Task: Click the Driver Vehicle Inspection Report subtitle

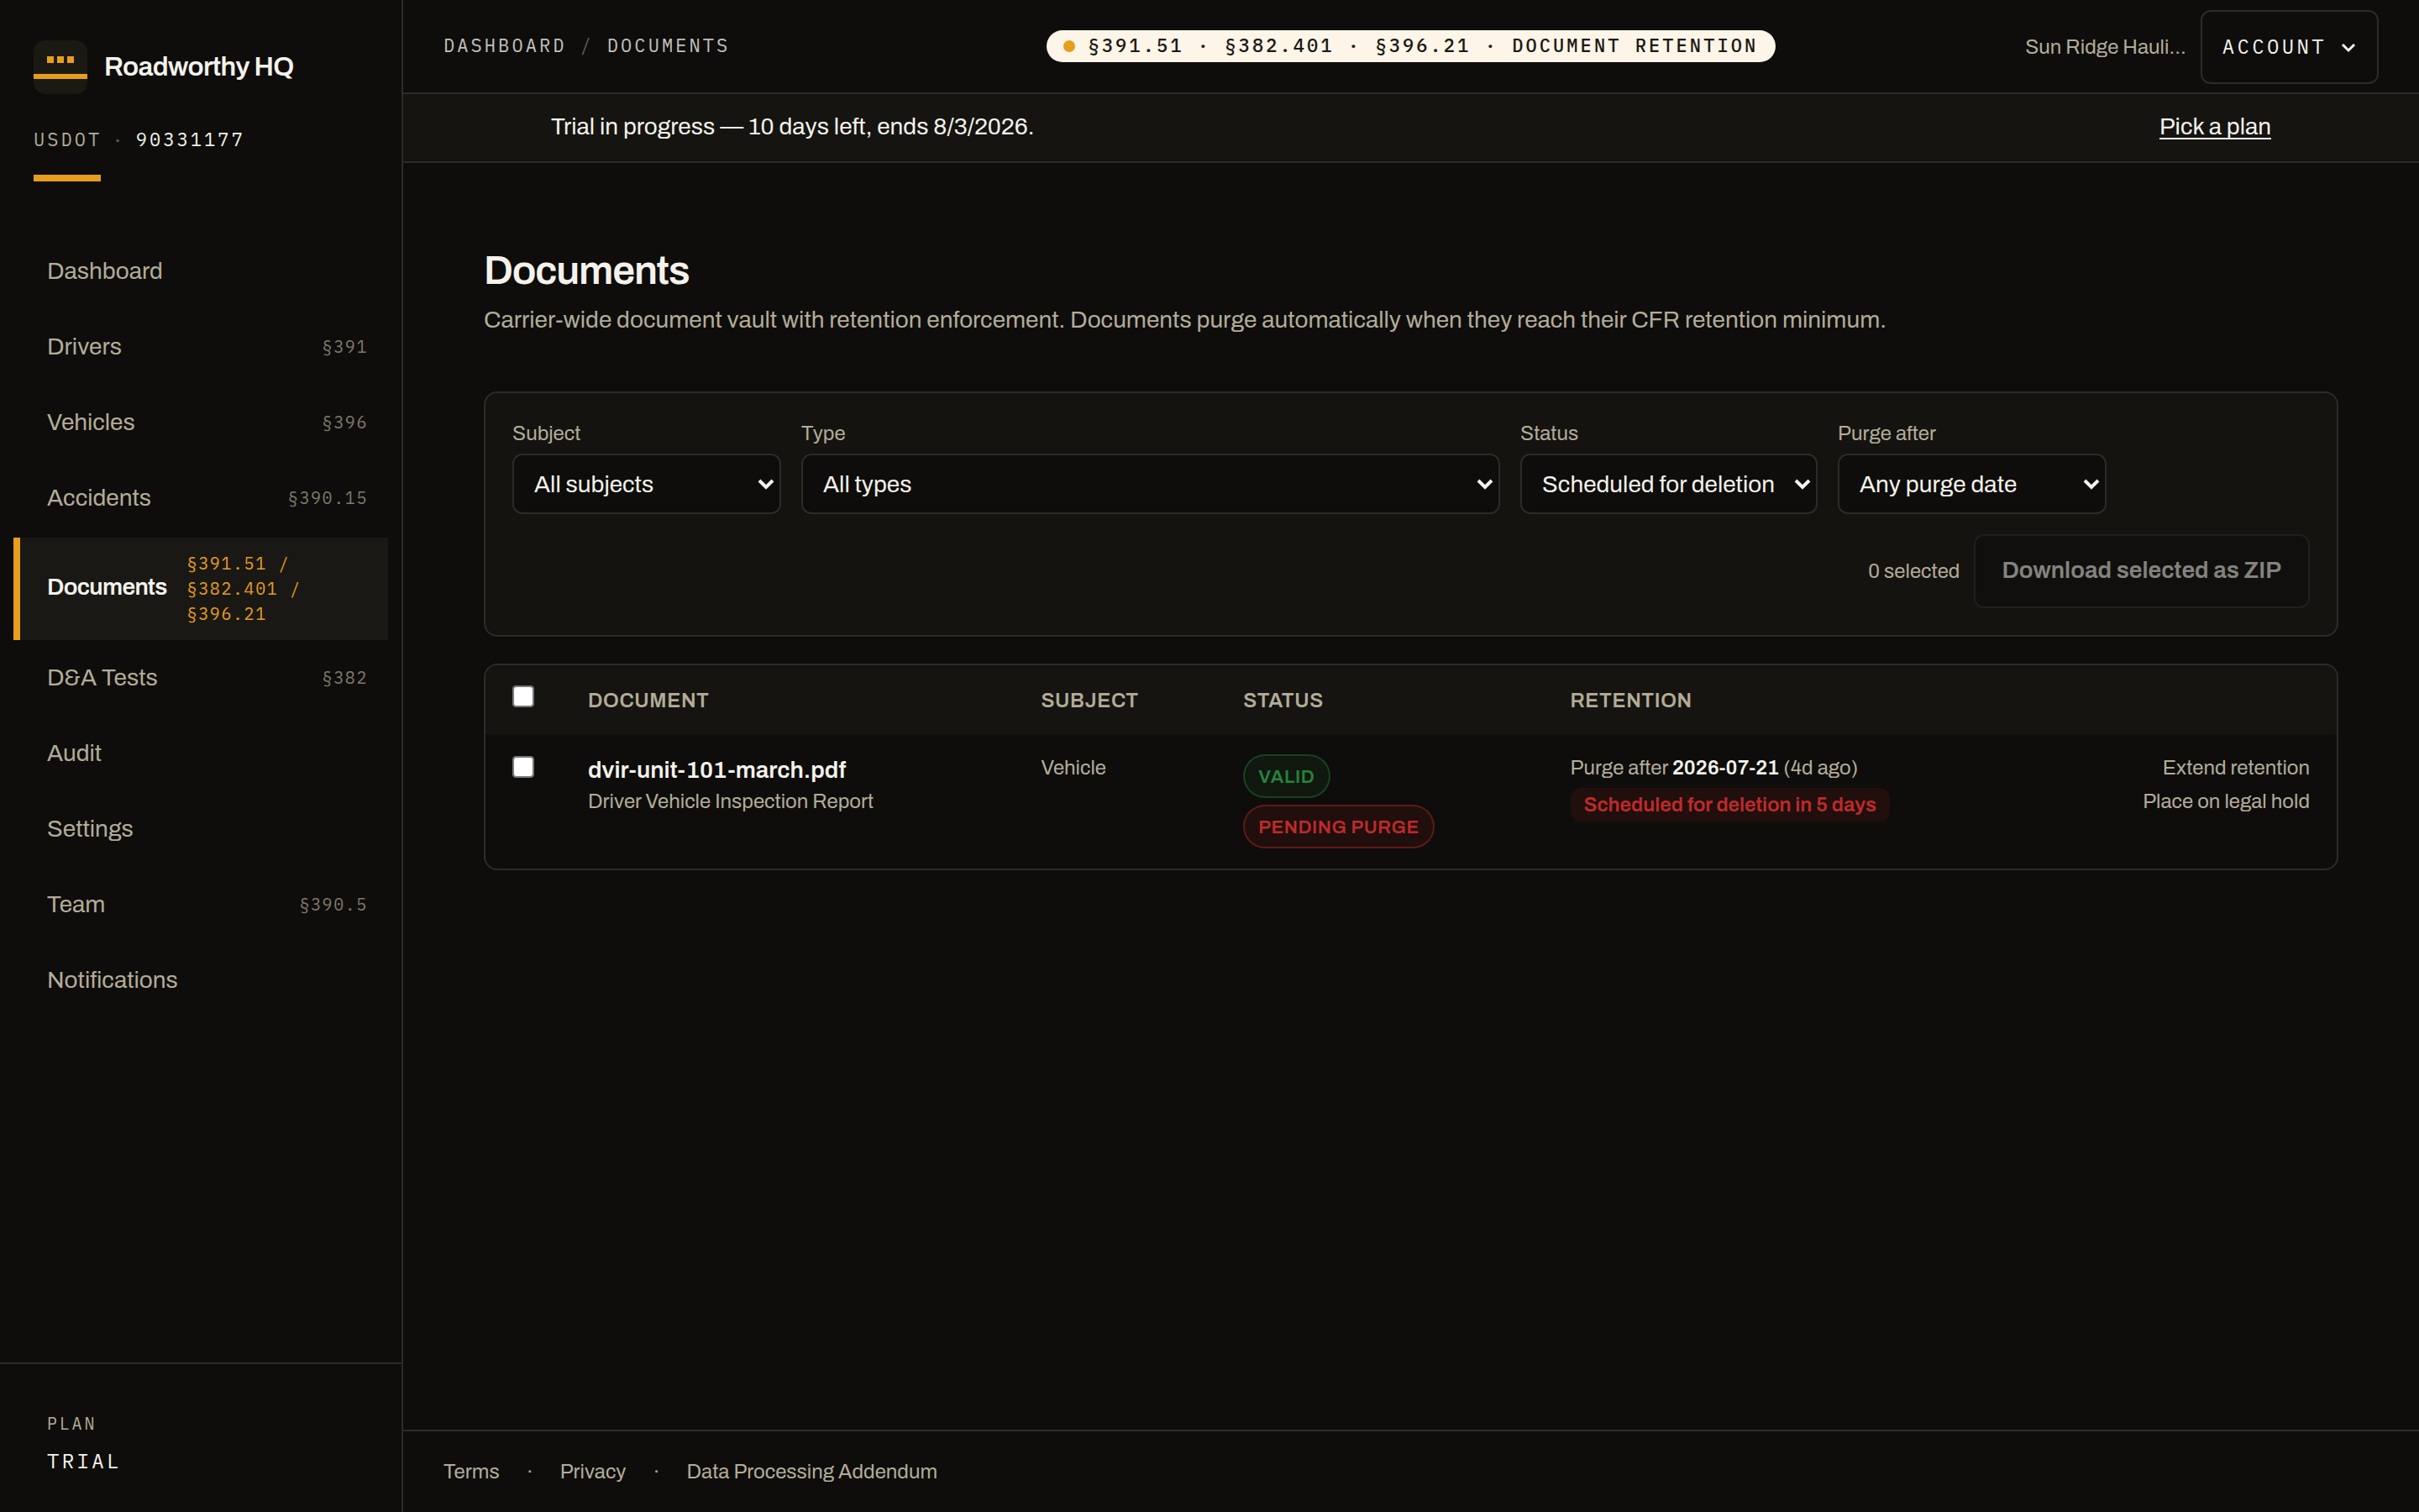Action: tap(731, 801)
